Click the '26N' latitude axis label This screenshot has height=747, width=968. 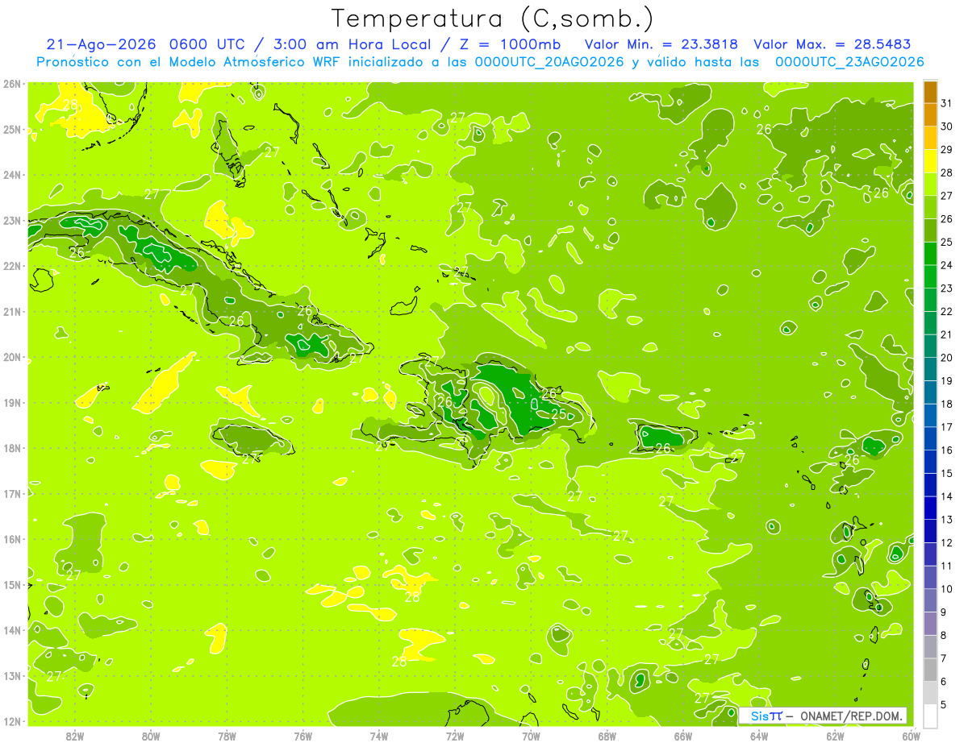click(x=12, y=84)
